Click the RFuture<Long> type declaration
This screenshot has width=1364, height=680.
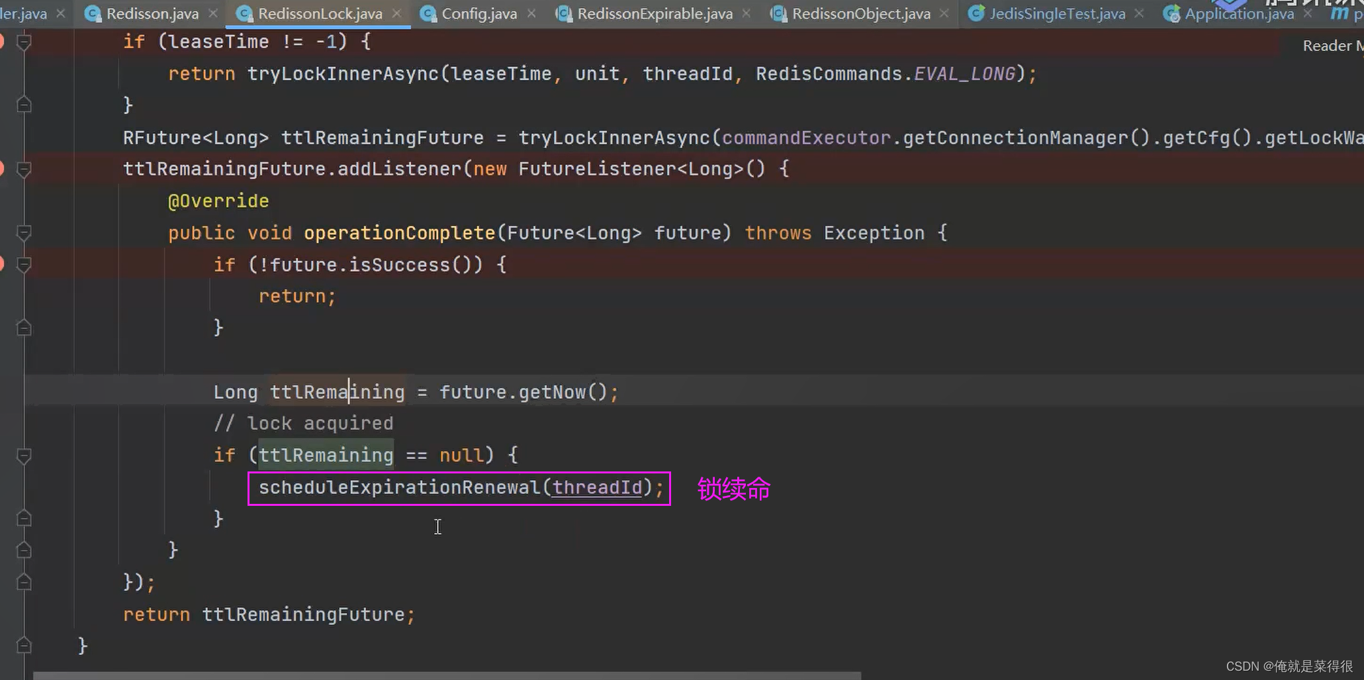coord(196,138)
